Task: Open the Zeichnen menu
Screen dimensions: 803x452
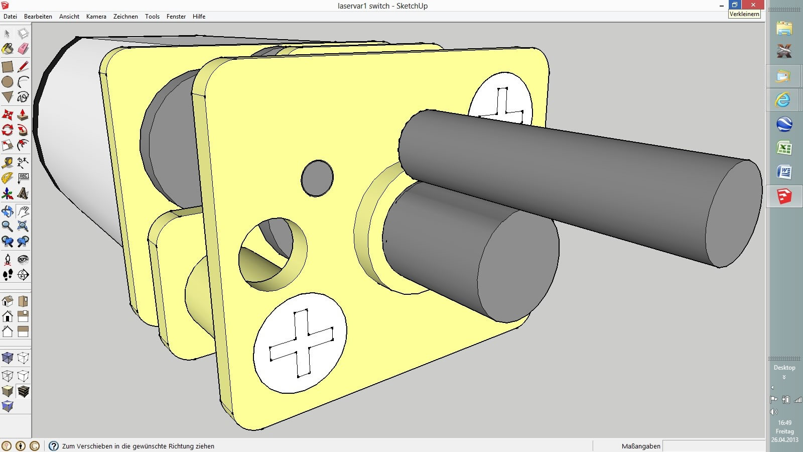Action: click(x=125, y=17)
